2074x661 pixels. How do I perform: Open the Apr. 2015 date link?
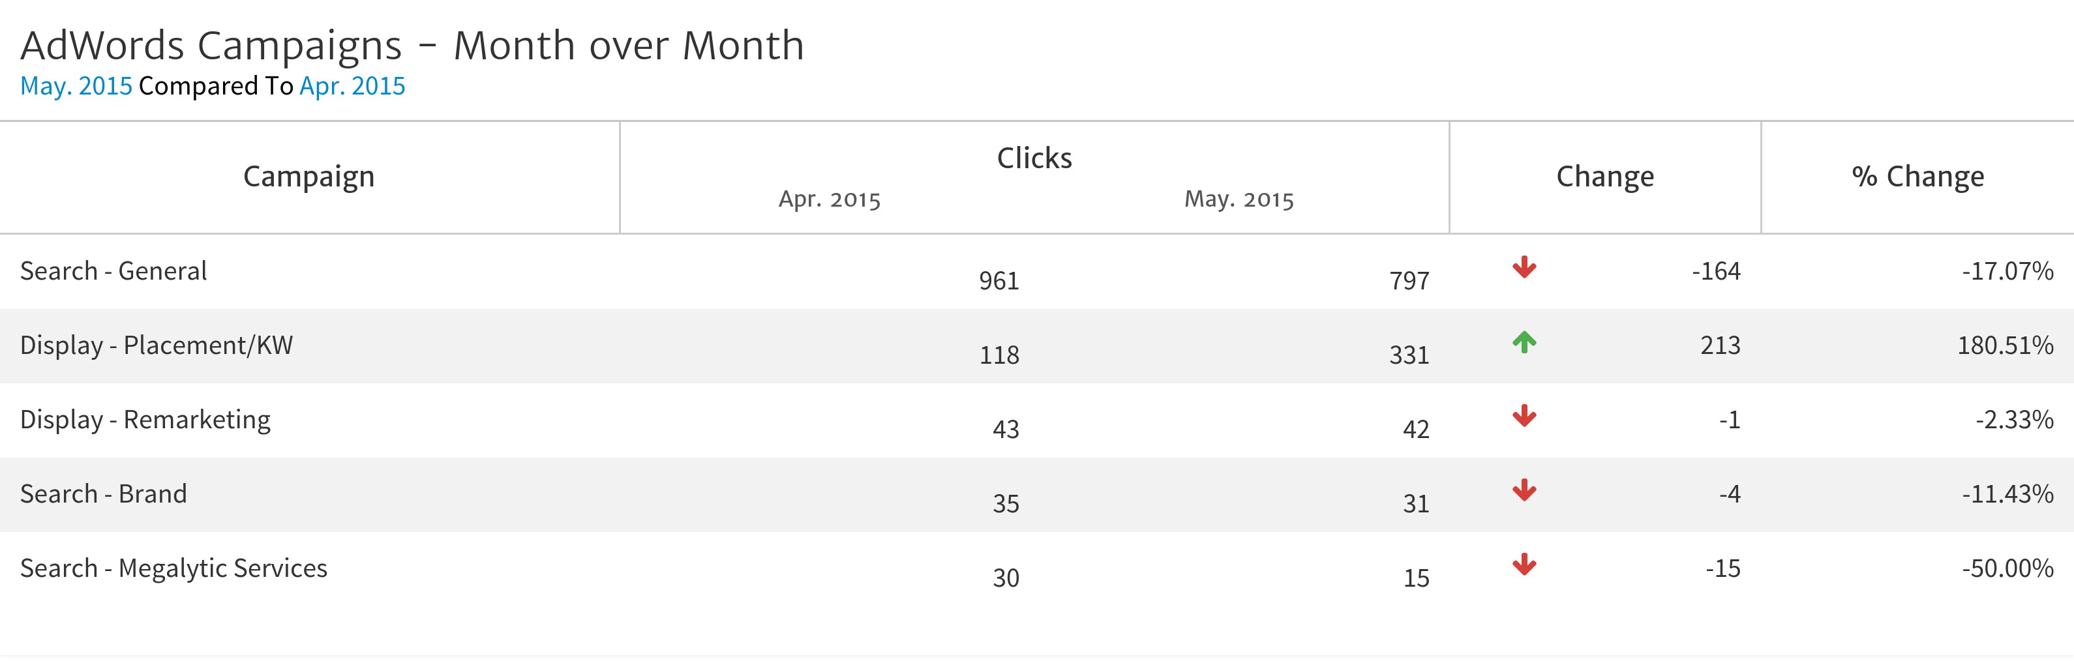tap(352, 86)
